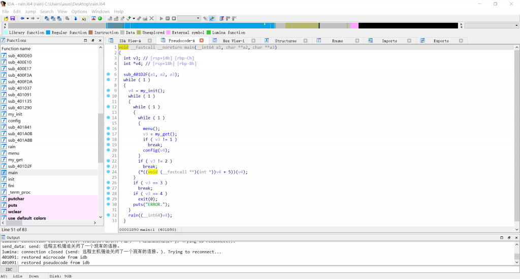The image size is (520, 279).
Task: Close the IDA View-A tab
Action: point(150,41)
